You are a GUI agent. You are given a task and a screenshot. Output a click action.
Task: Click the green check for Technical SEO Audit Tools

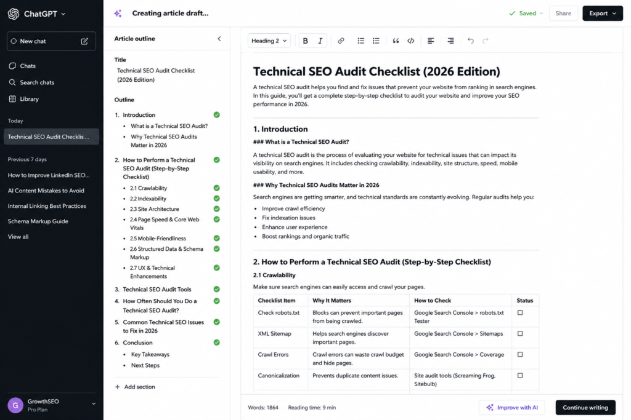tap(216, 289)
